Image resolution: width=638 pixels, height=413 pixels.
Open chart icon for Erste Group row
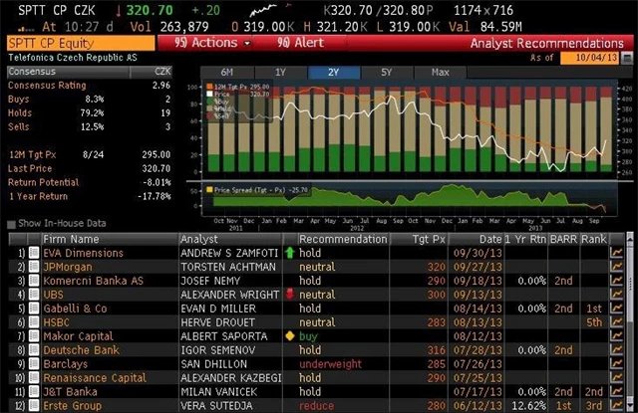[x=616, y=406]
